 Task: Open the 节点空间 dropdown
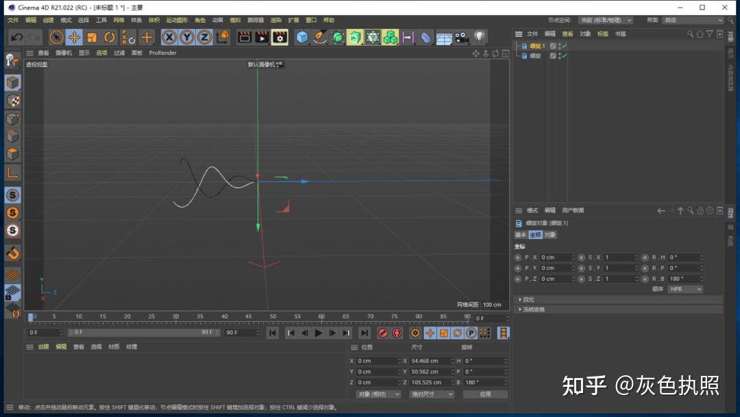point(606,21)
